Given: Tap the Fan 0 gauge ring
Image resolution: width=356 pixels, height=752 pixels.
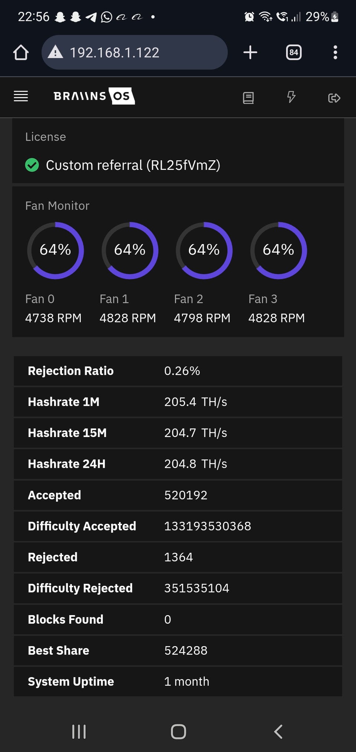Looking at the screenshot, I should point(55,250).
